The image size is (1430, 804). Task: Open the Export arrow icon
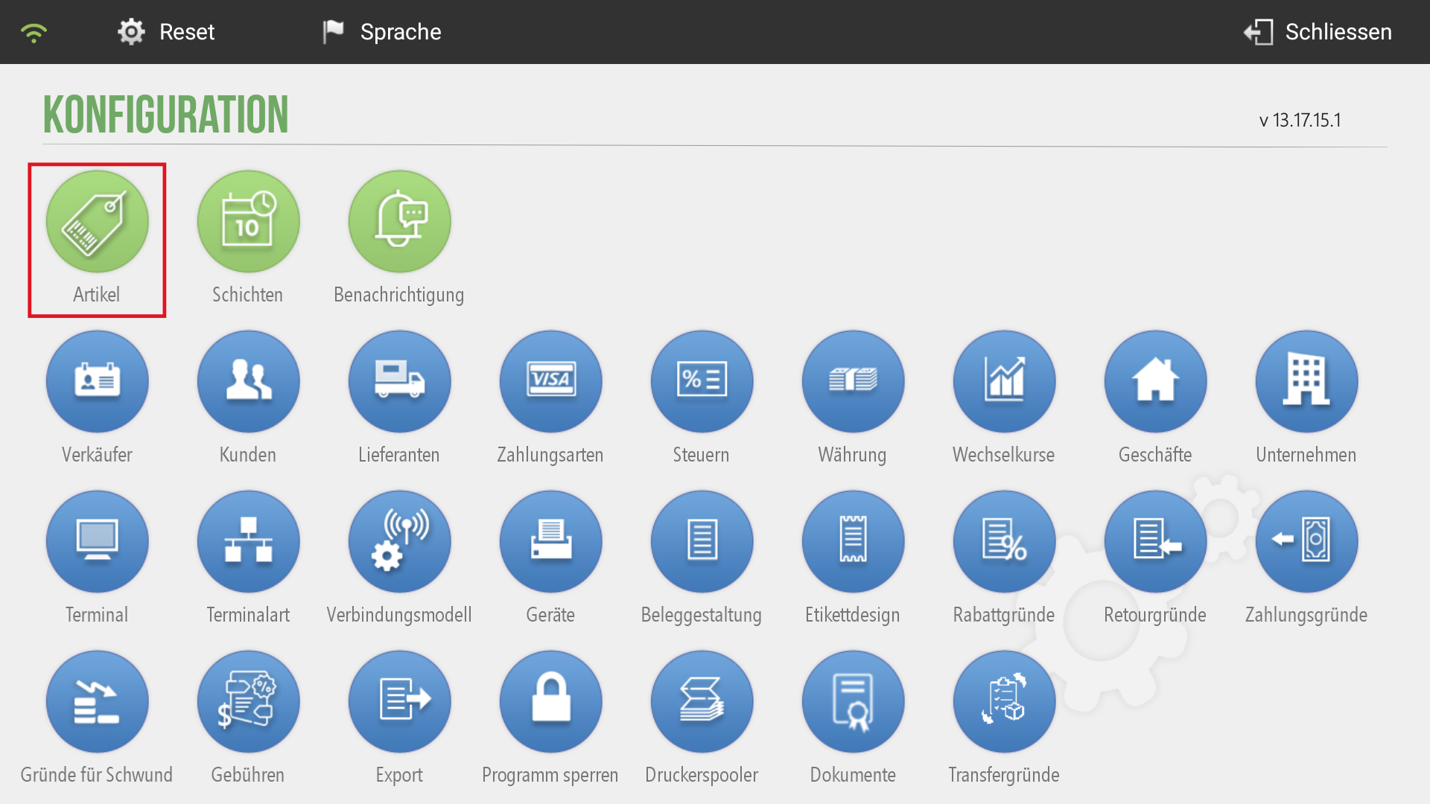point(400,702)
